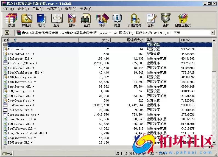
Task: Open the Options (选项) menu
Action: [71, 9]
